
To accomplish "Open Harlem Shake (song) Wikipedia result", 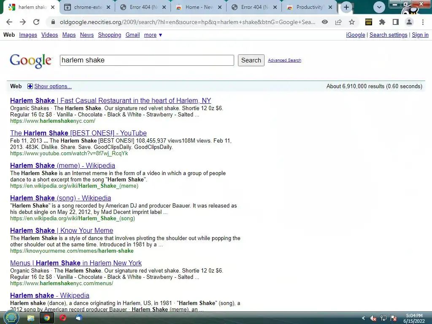I will pos(60,198).
